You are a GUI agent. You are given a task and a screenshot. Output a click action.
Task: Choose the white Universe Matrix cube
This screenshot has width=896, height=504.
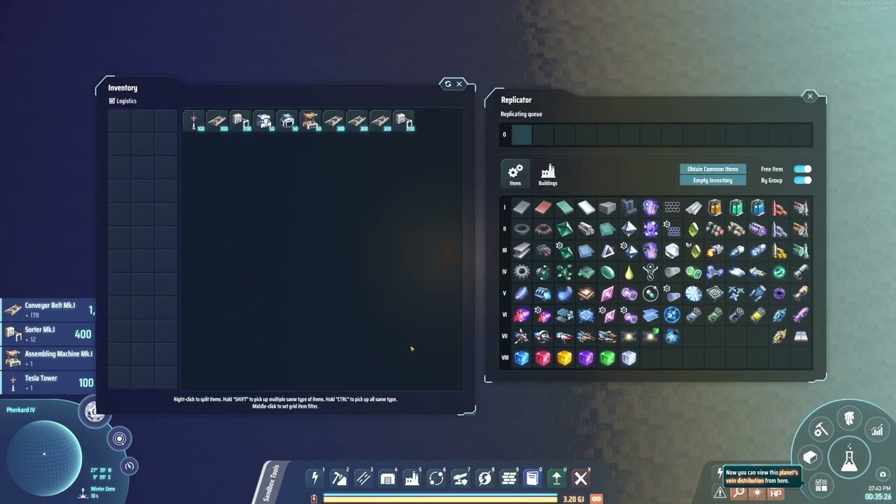629,358
